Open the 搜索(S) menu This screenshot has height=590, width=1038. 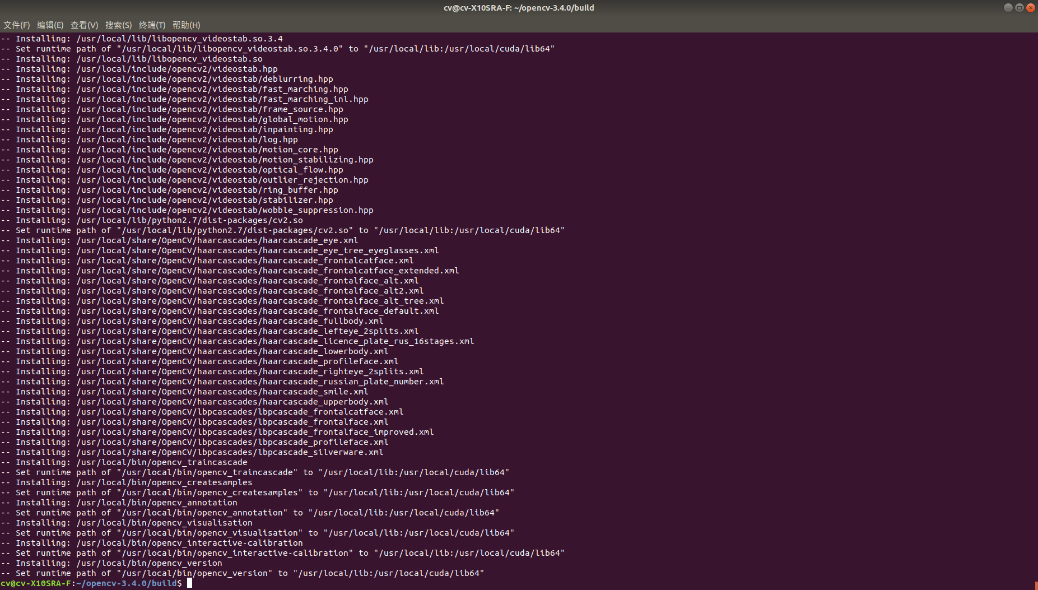118,25
